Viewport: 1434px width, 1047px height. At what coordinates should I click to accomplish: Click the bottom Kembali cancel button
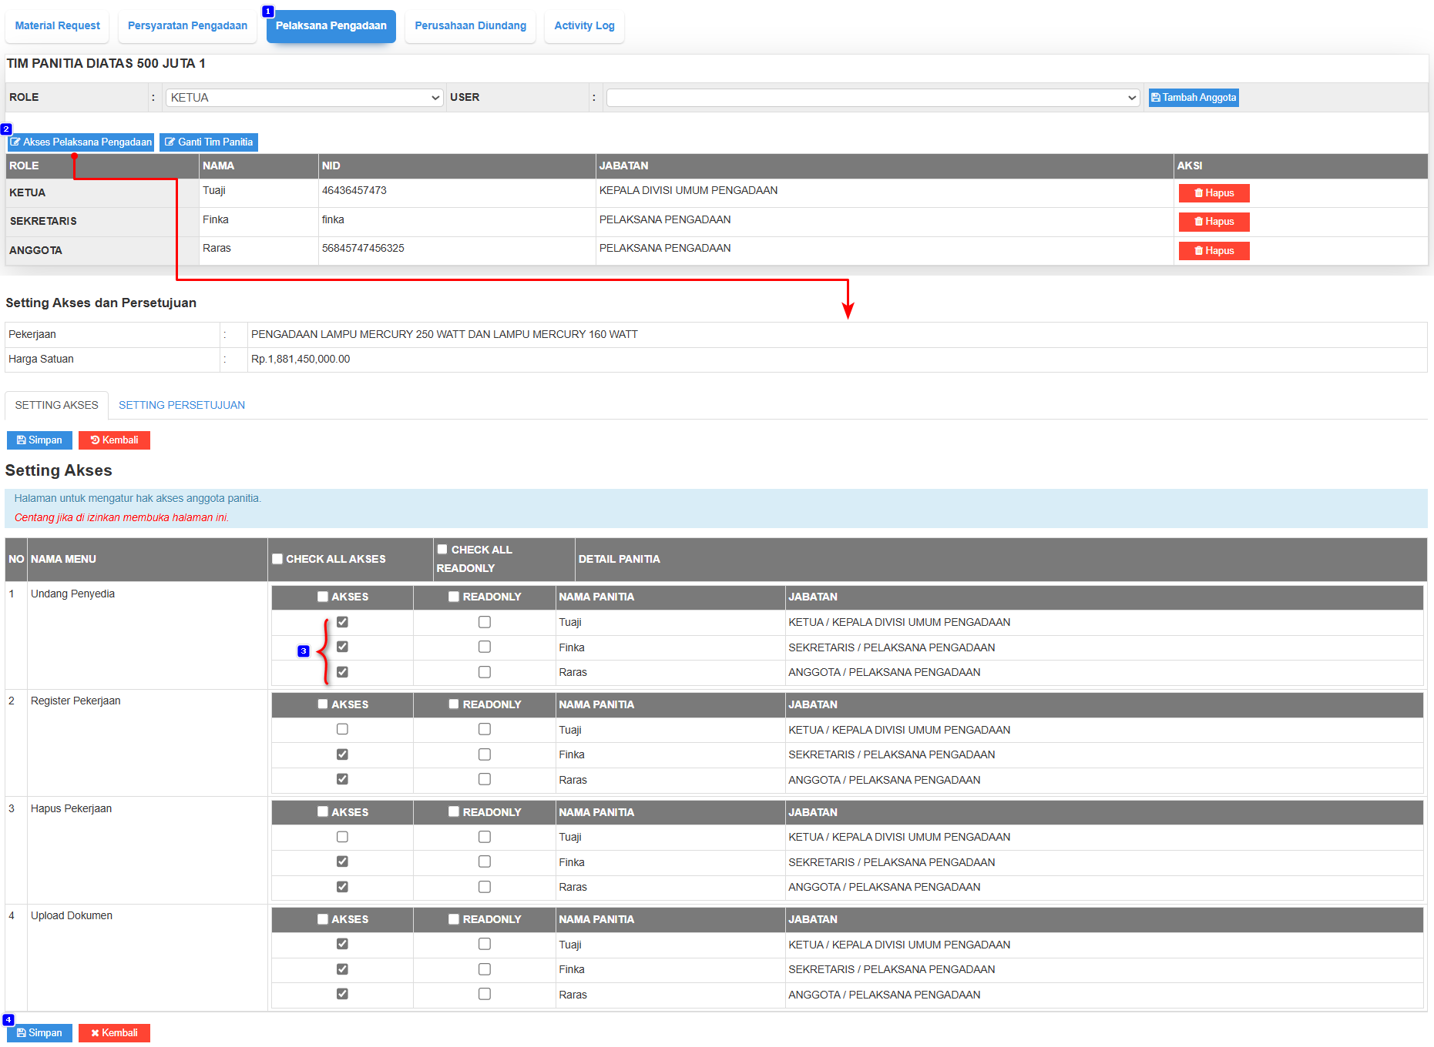114,1033
